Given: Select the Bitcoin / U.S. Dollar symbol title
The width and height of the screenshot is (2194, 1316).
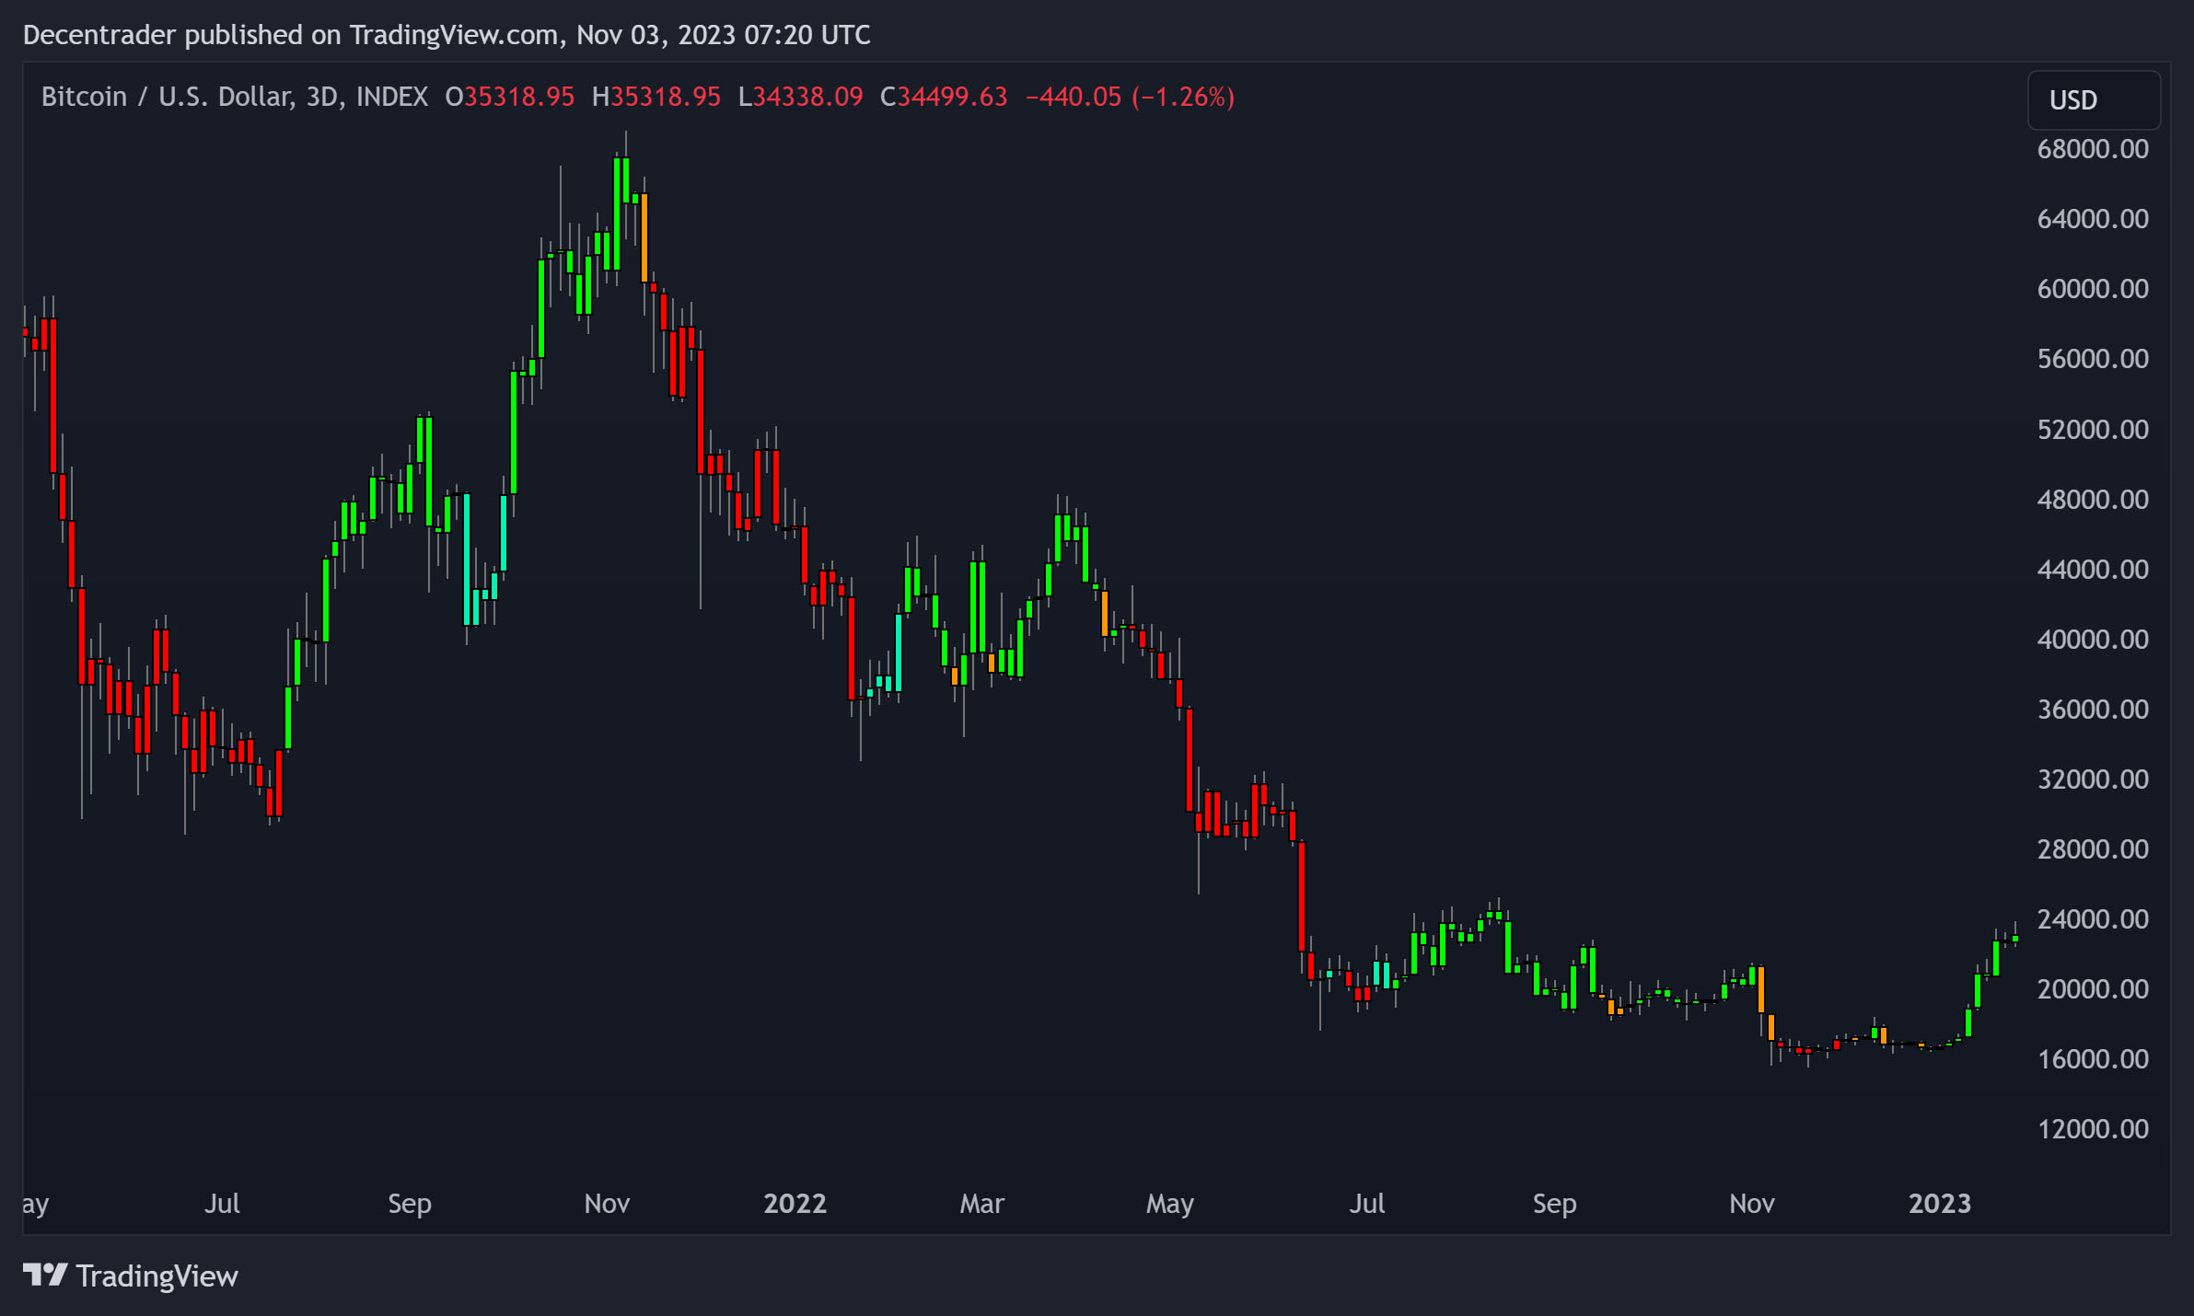Looking at the screenshot, I should click(x=167, y=97).
